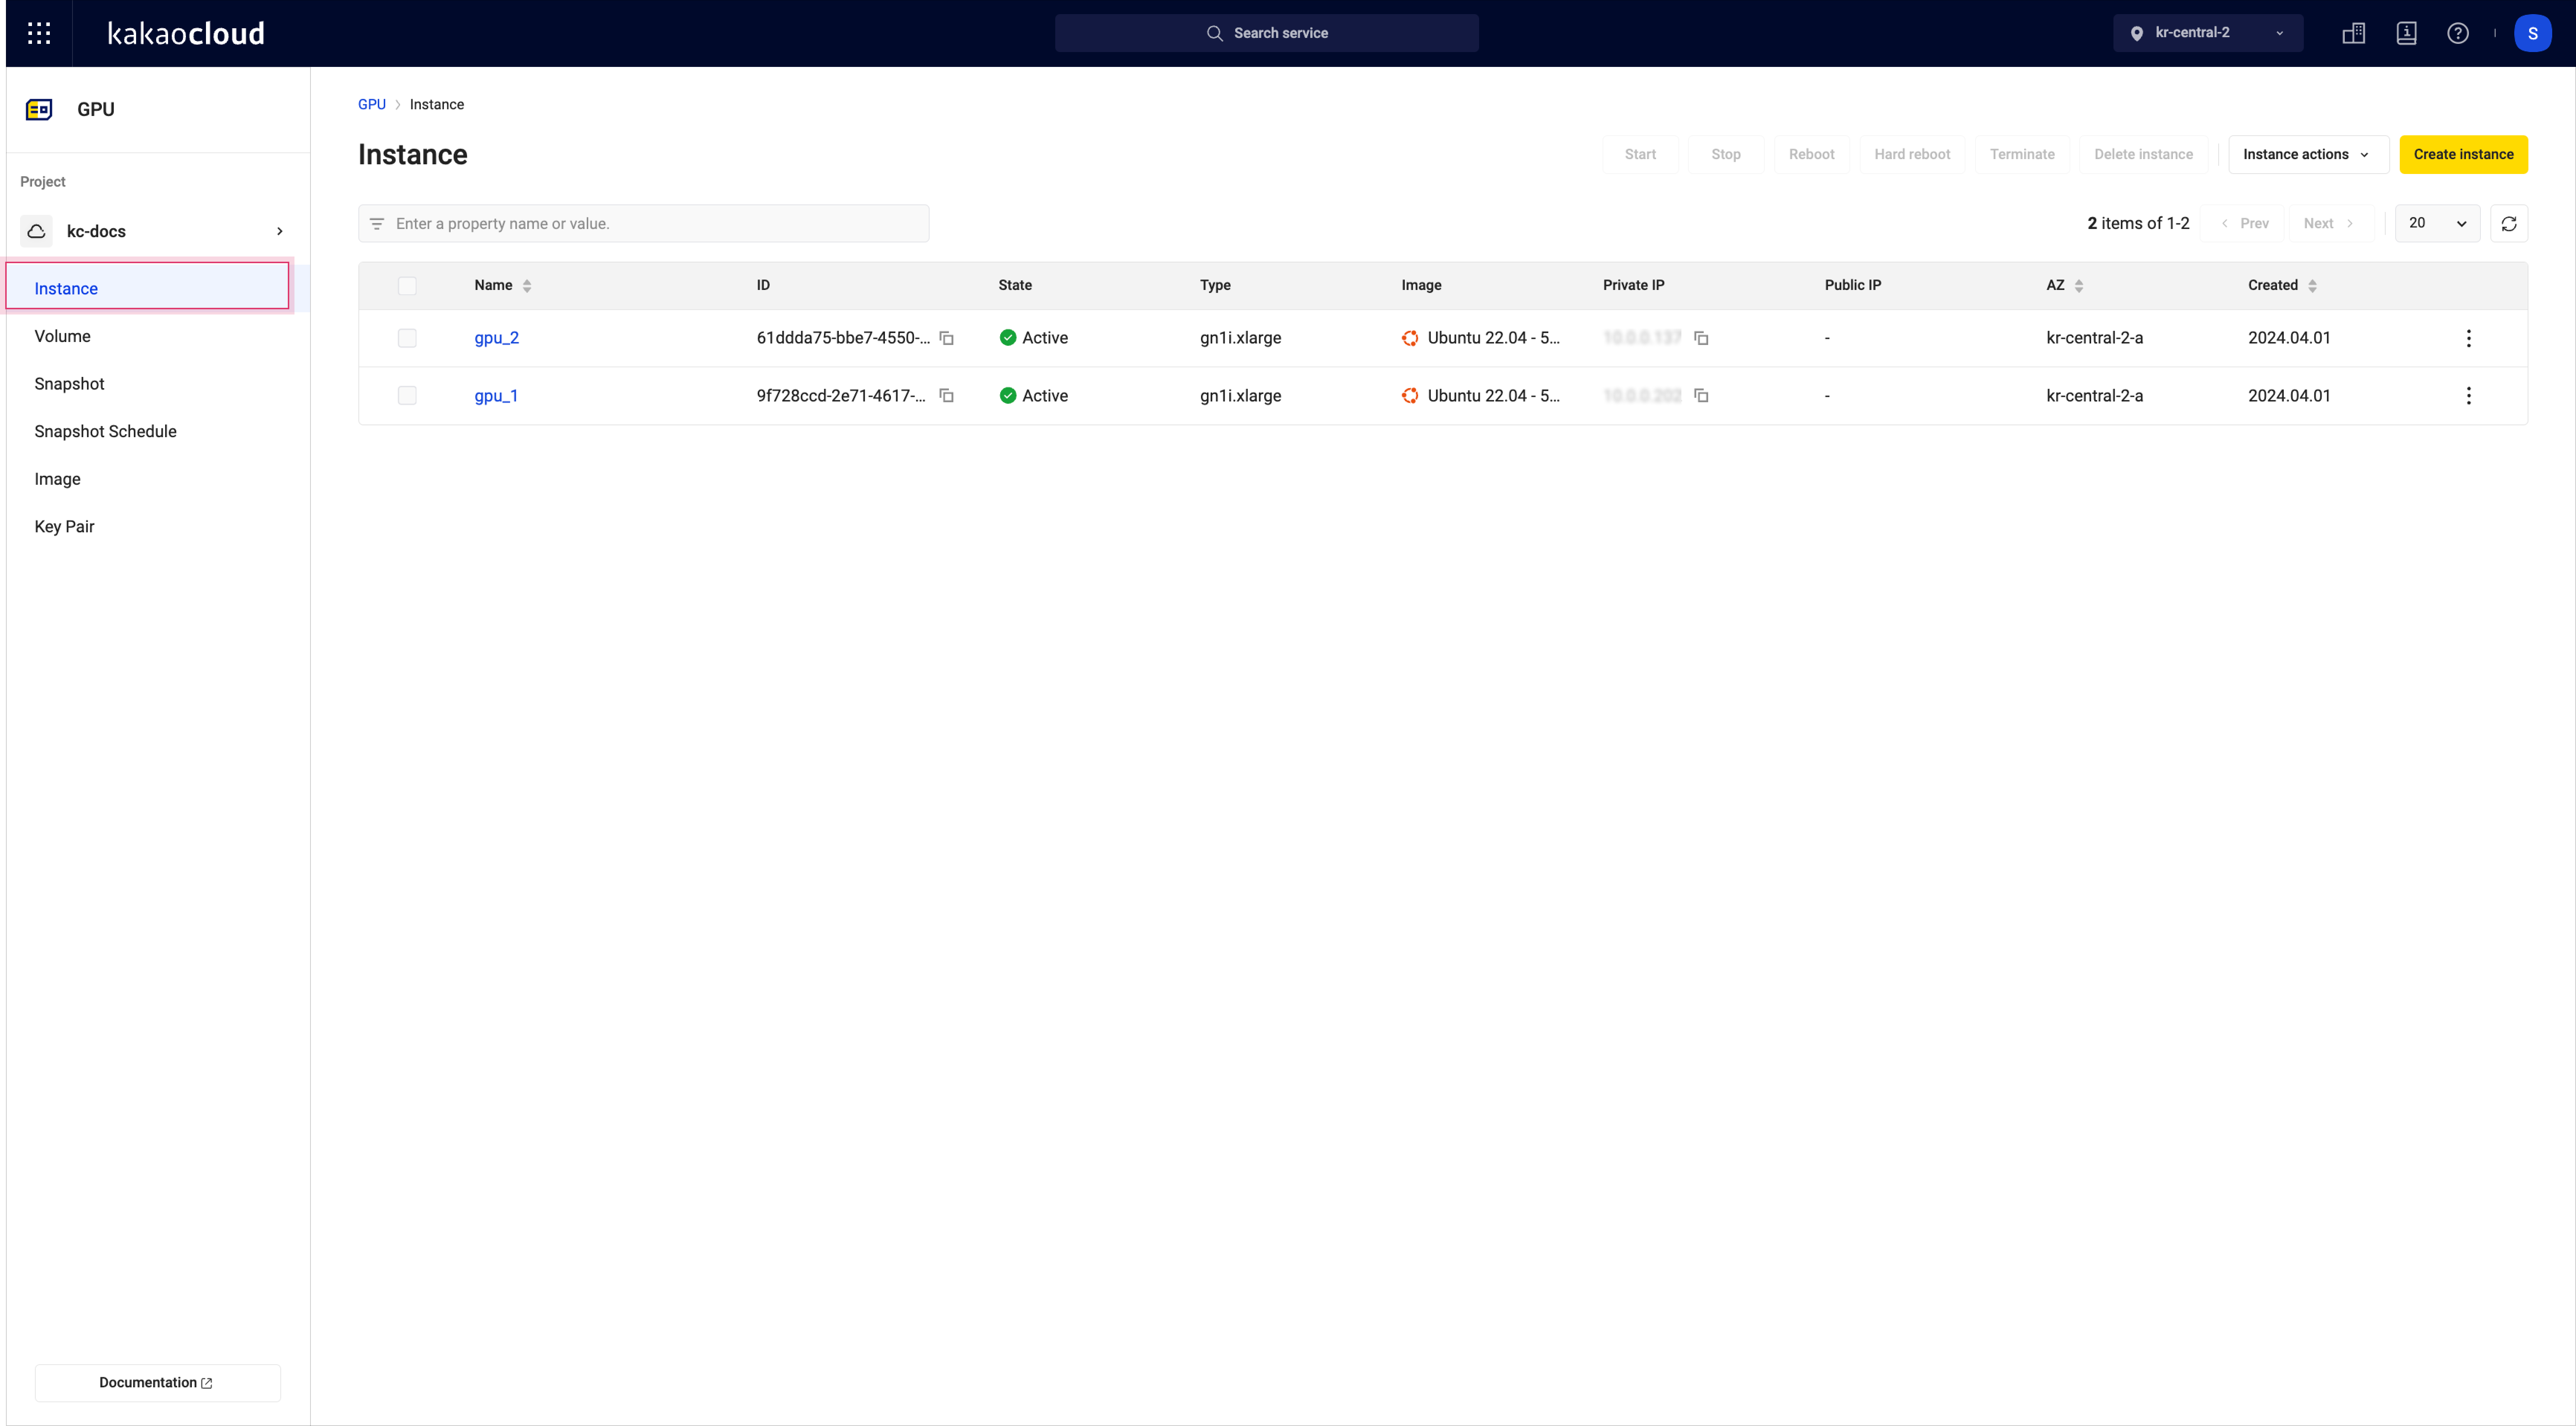Open the user avatar S
2576x1426 pixels.
[2532, 33]
